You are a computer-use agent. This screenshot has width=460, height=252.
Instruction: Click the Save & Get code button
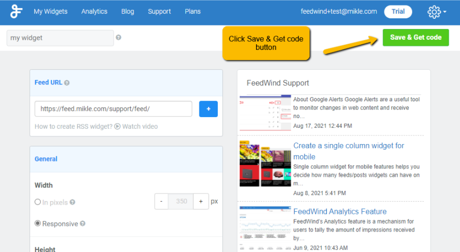(416, 38)
